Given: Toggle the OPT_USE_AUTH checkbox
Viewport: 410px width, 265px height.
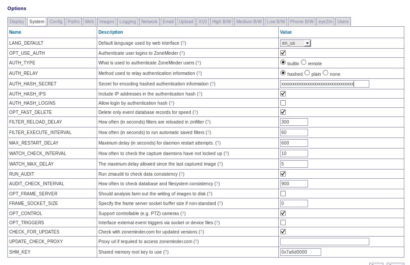Looking at the screenshot, I should coord(283,53).
